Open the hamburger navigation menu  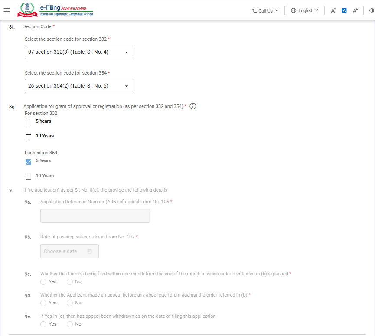7,10
